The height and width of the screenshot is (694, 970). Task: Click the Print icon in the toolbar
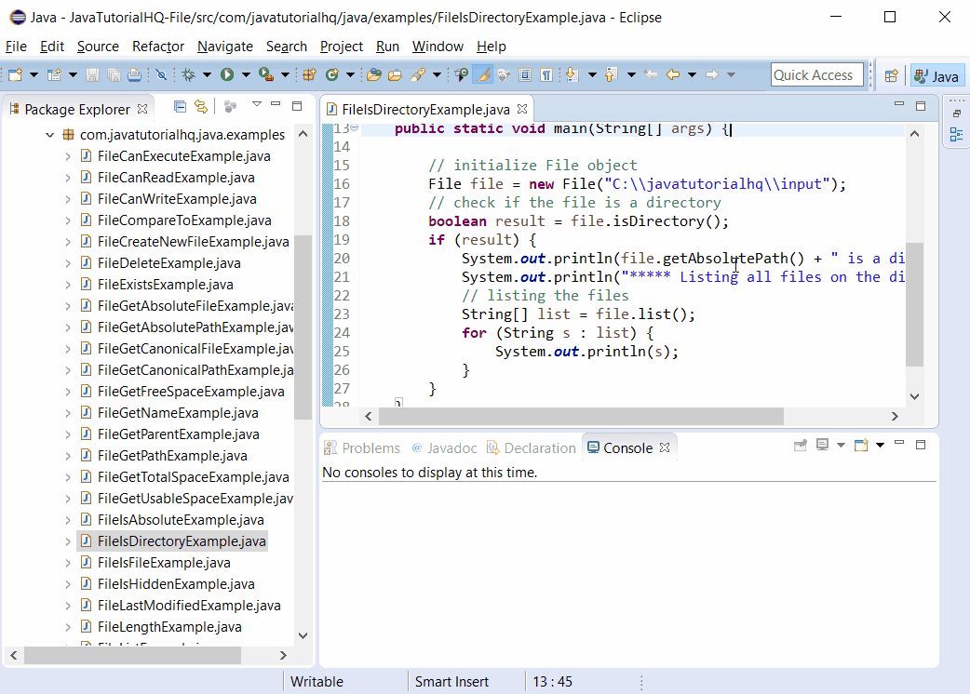134,74
